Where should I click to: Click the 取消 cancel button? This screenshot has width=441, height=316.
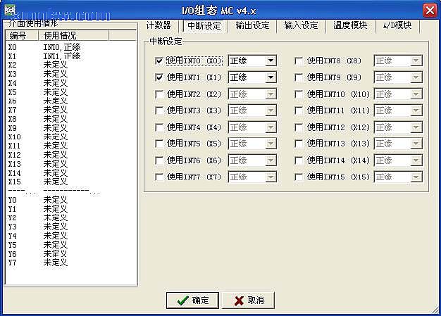point(249,301)
